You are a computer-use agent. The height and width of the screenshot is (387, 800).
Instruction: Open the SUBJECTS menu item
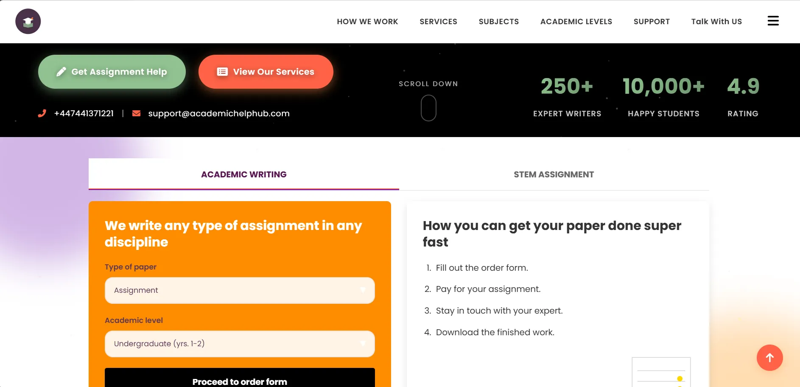498,22
